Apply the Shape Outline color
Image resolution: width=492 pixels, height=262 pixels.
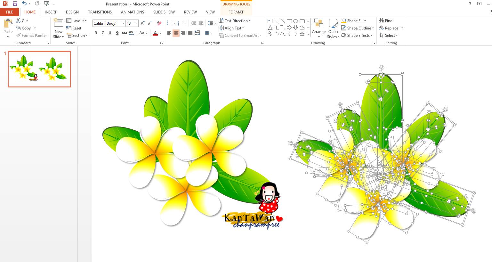pos(344,28)
